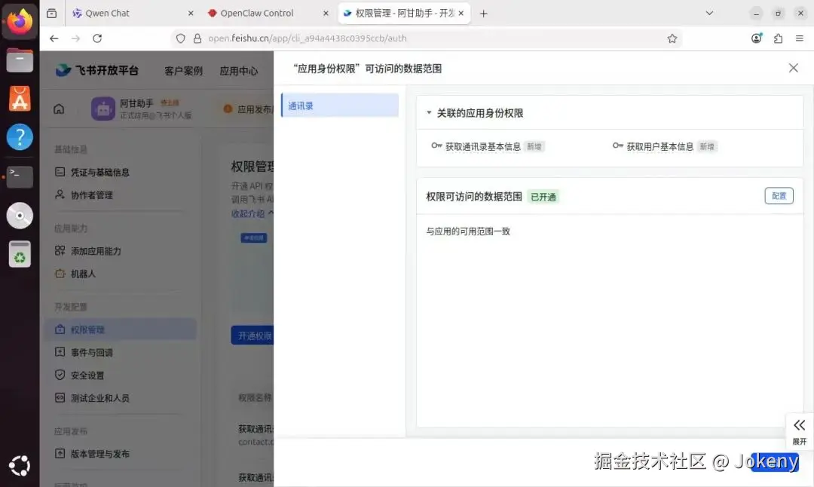This screenshot has width=814, height=487.
Task: Click 获取用户基本信息 permission text
Action: pos(659,146)
